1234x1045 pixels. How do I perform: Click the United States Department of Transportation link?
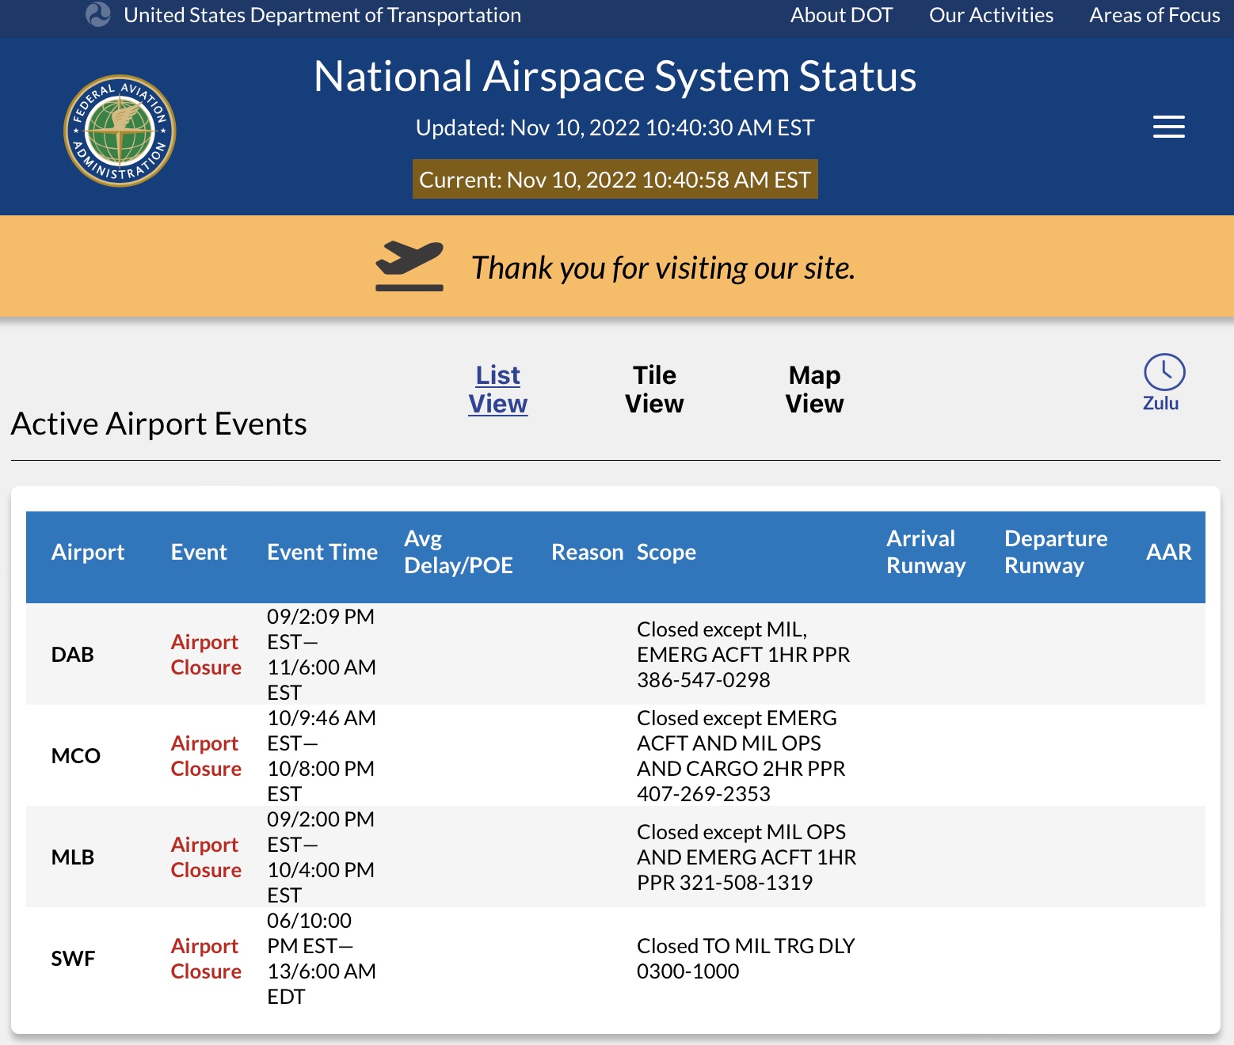[322, 14]
